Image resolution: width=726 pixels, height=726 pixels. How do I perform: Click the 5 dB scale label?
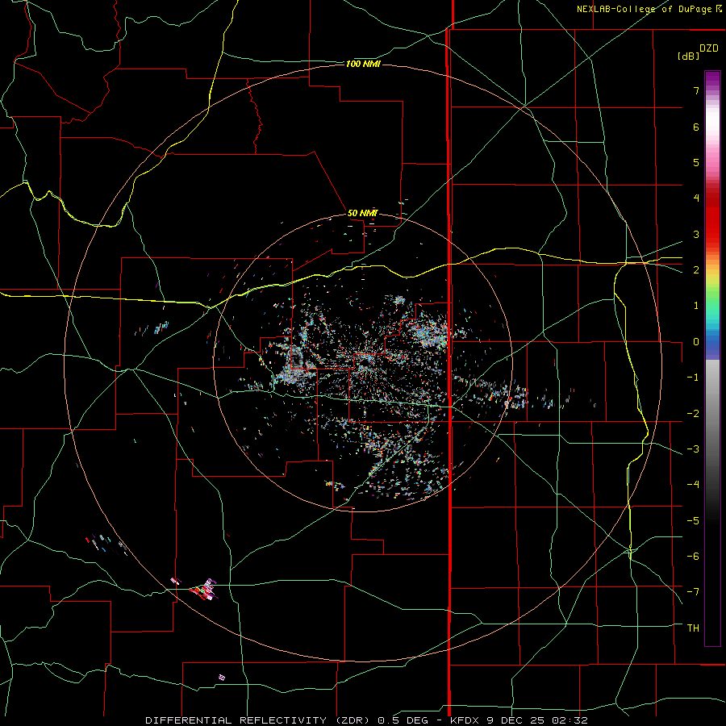[x=696, y=162]
